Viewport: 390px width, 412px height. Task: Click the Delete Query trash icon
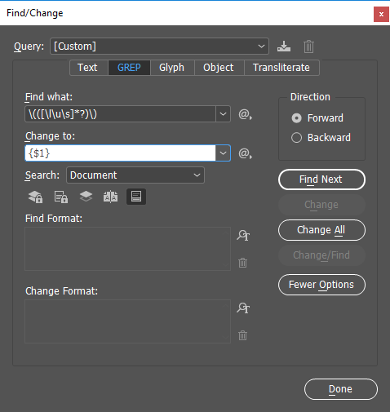coord(308,47)
